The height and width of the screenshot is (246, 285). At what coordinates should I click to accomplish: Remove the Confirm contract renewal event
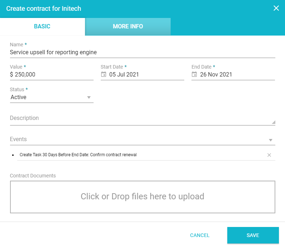[x=269, y=155]
